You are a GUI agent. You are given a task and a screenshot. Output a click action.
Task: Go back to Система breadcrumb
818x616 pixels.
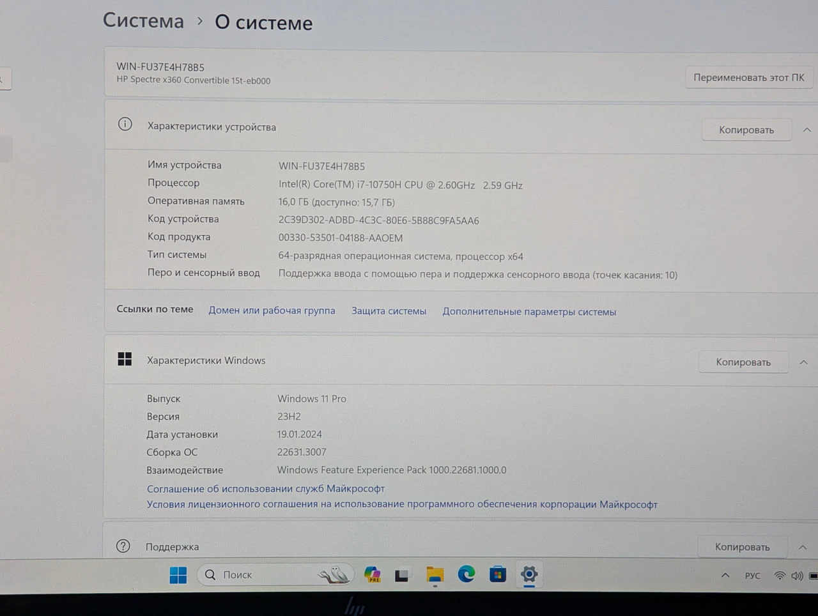tap(143, 20)
